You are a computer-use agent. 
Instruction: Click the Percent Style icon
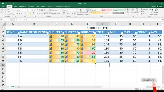(x=67, y=13)
